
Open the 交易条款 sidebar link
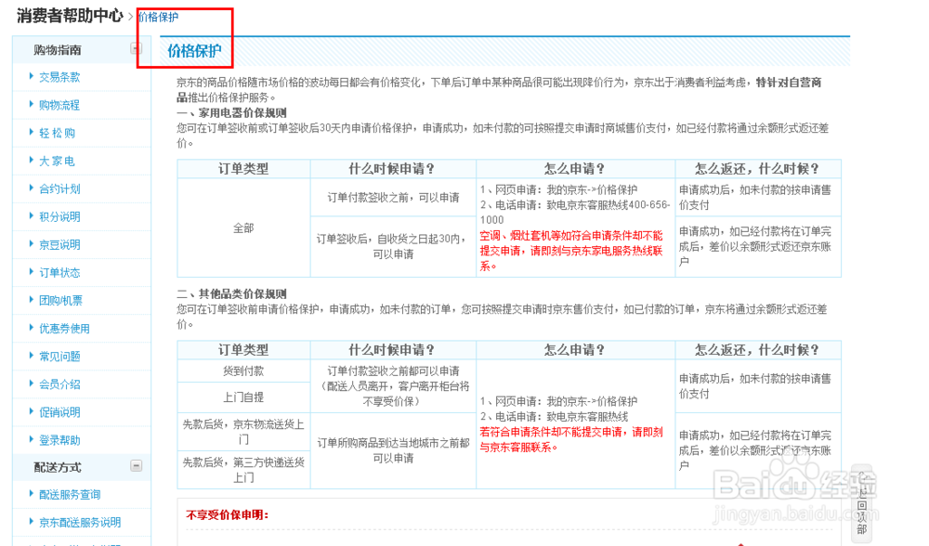(59, 77)
